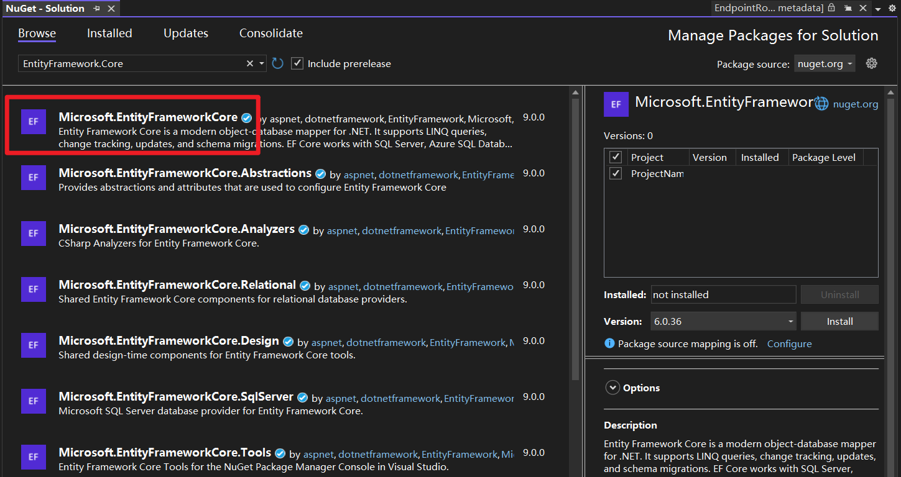This screenshot has width=901, height=477.
Task: Open dotnetframework author link in Analyzers row
Action: (402, 230)
